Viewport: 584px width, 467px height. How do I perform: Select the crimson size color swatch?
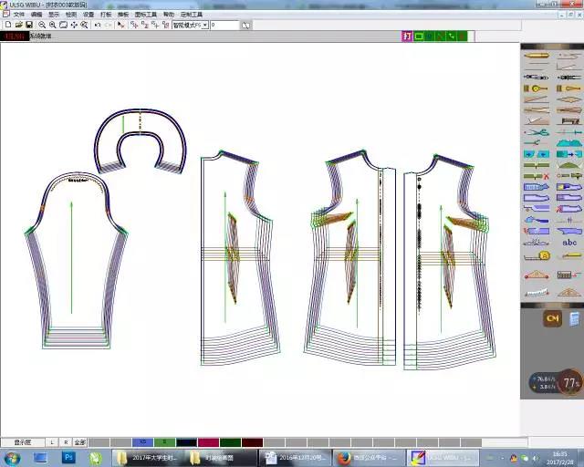pos(208,442)
